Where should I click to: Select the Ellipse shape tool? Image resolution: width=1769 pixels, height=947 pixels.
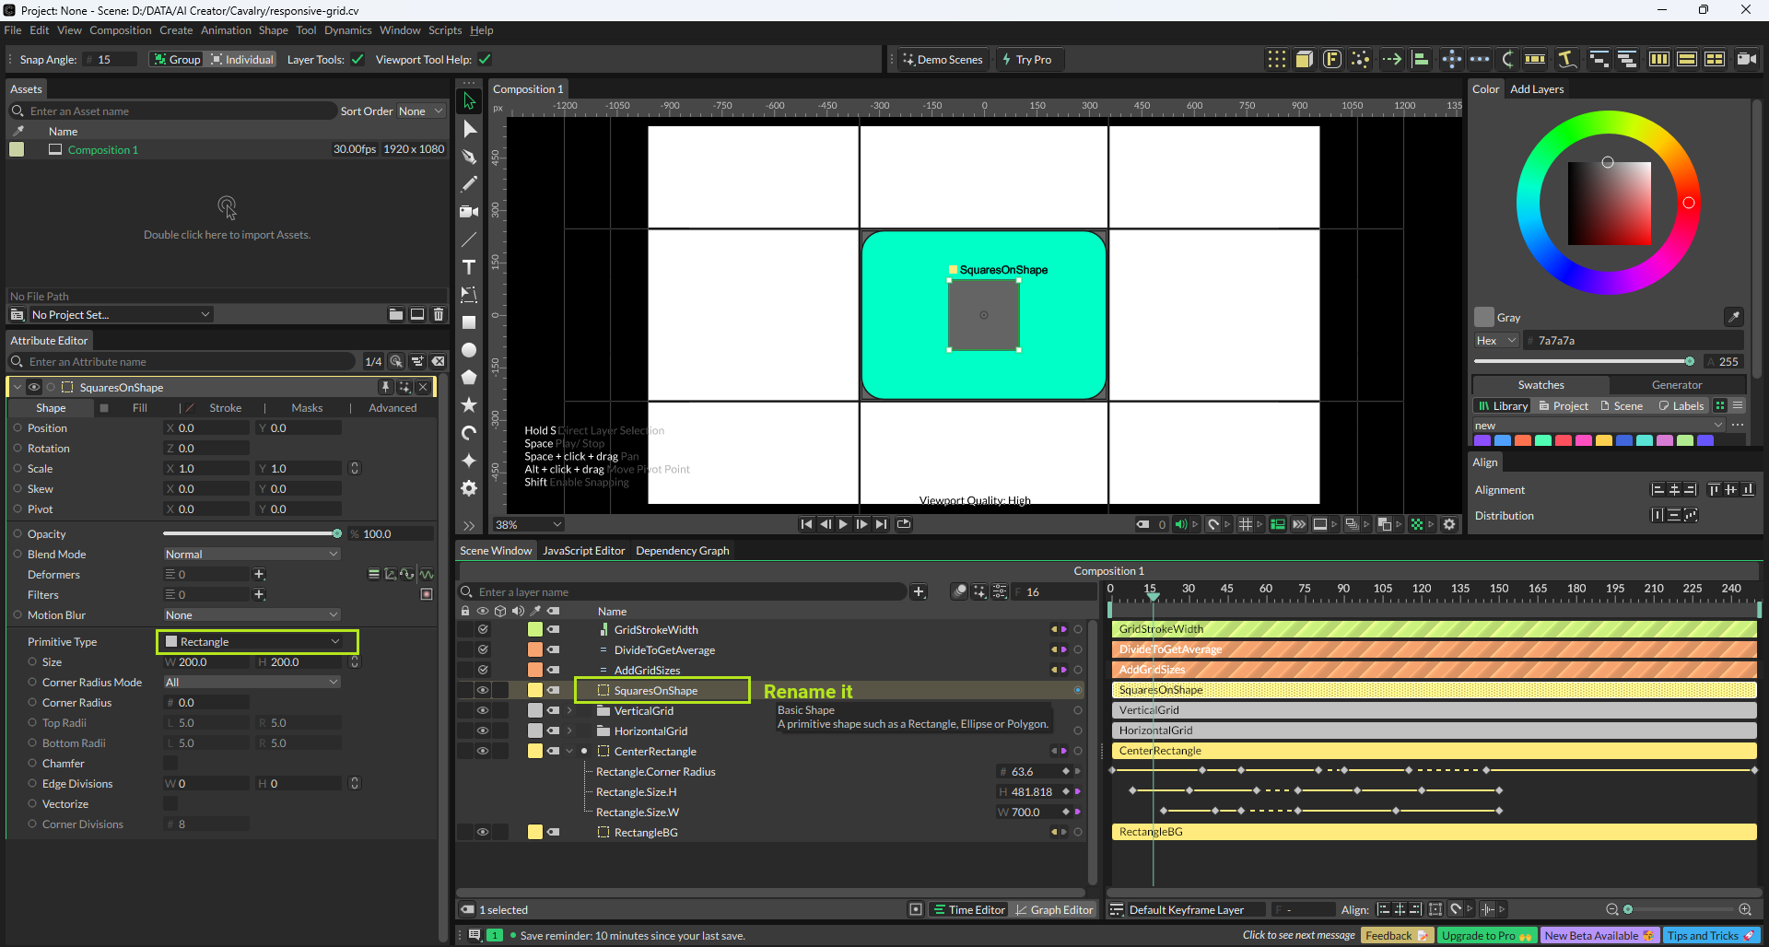[x=469, y=350]
